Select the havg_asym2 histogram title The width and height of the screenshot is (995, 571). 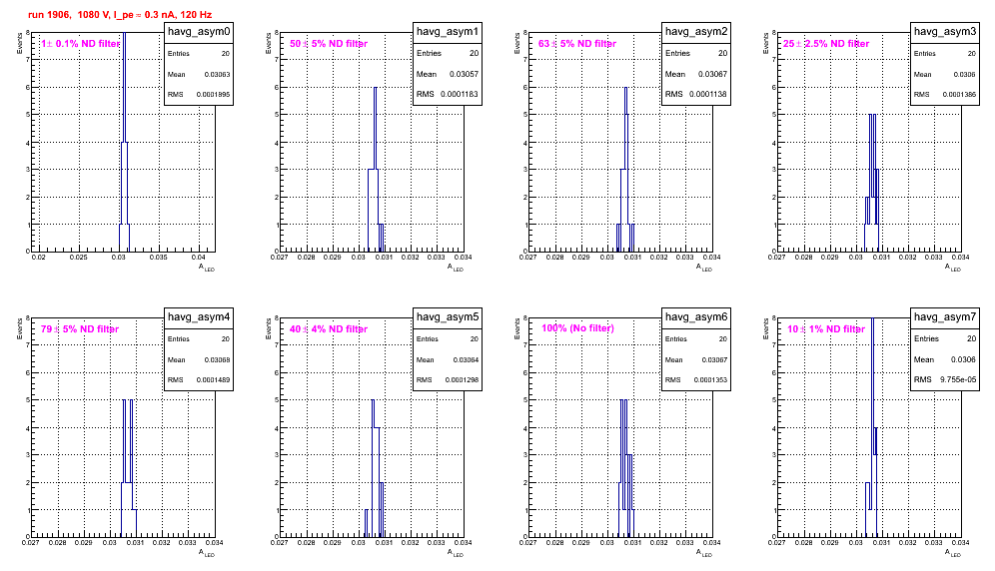coord(696,32)
